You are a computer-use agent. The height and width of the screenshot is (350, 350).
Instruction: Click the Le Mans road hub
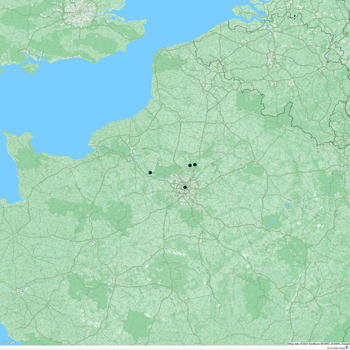click(x=94, y=242)
